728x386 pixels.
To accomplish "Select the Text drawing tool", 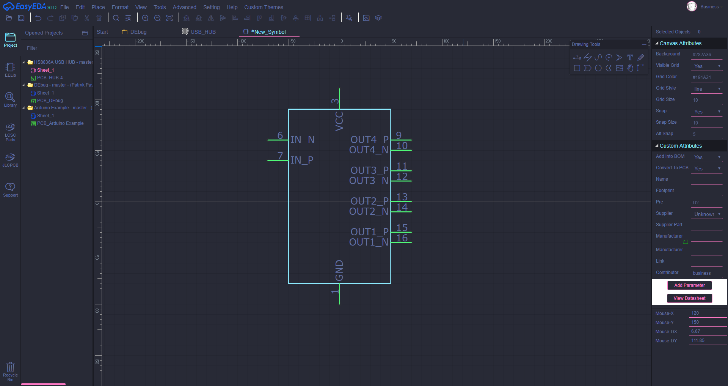I will point(630,58).
